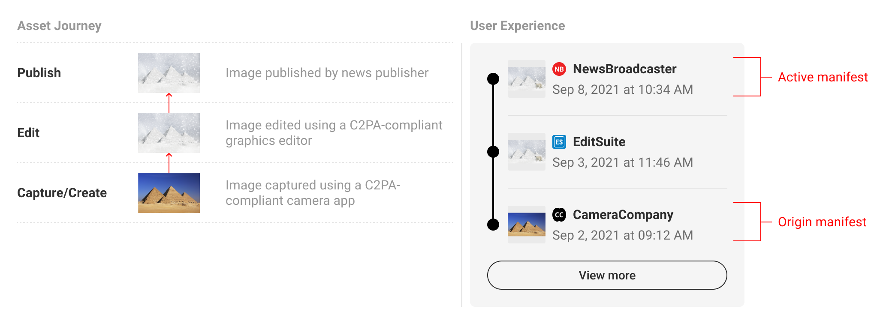Click the Publish stage snowy pyramid image
This screenshot has height=324, width=892.
pos(169,73)
